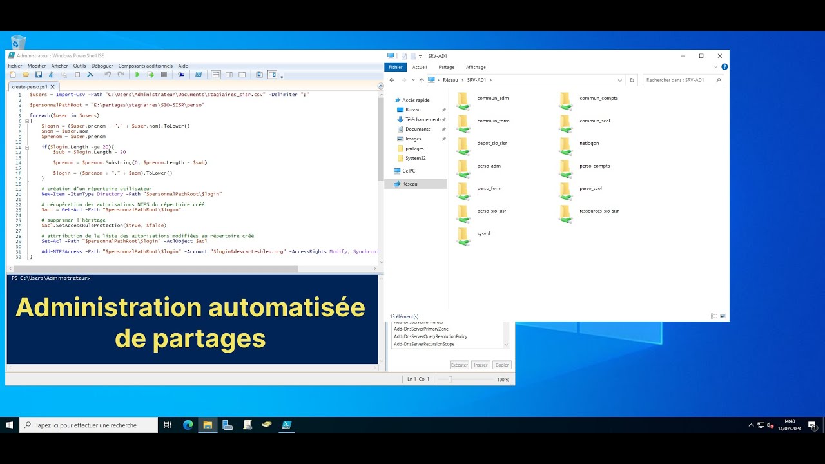This screenshot has width=825, height=464.
Task: Click the New remote PowerShell tab icon
Action: pos(181,75)
